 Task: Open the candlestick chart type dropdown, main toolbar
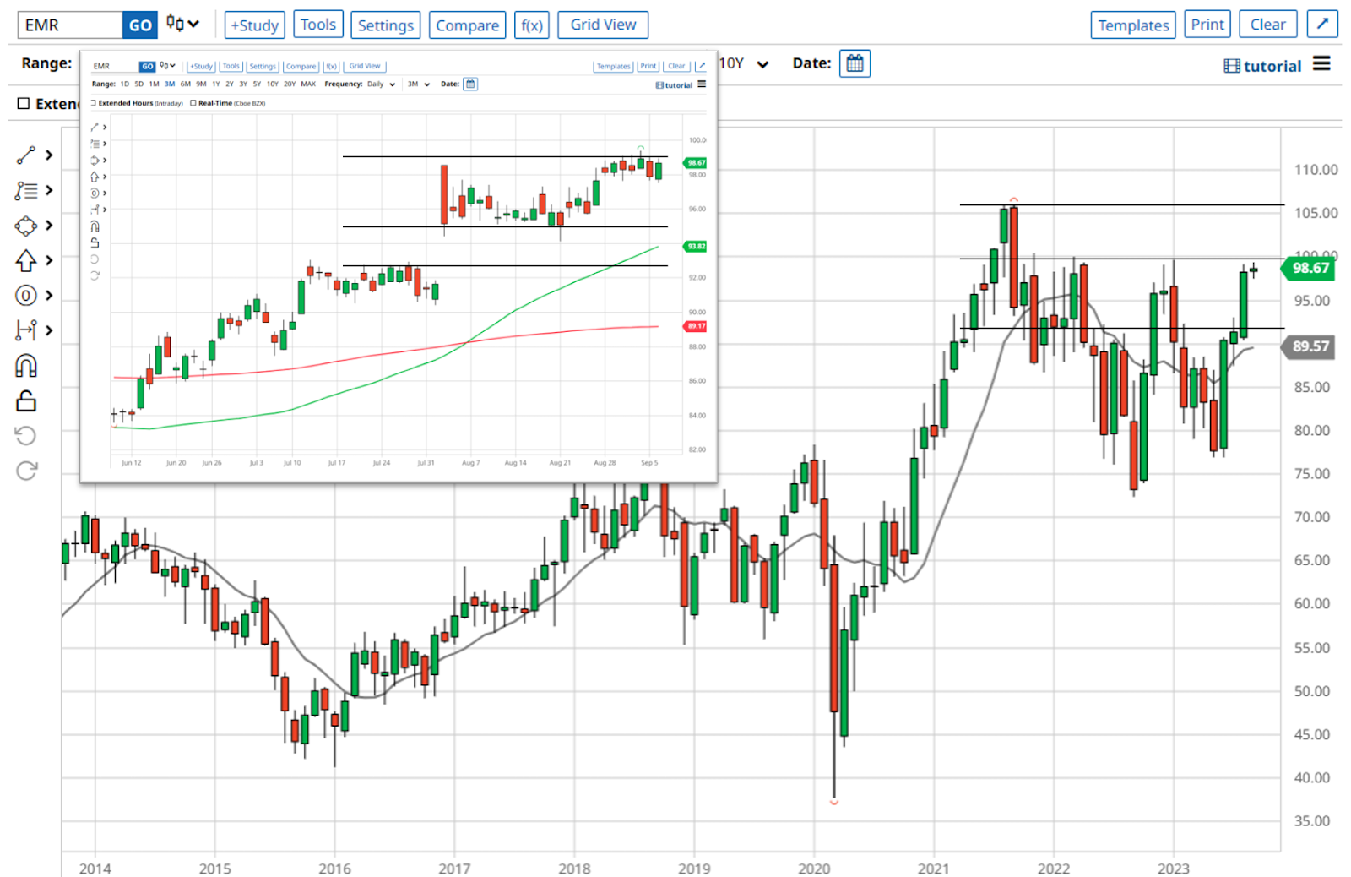tap(182, 24)
